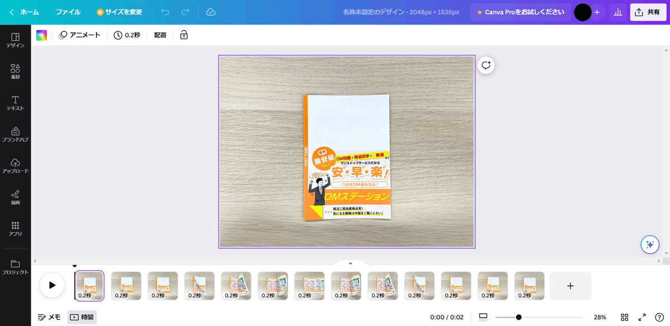Open the プロジェクト folder panel
670x326 pixels.
(15, 267)
